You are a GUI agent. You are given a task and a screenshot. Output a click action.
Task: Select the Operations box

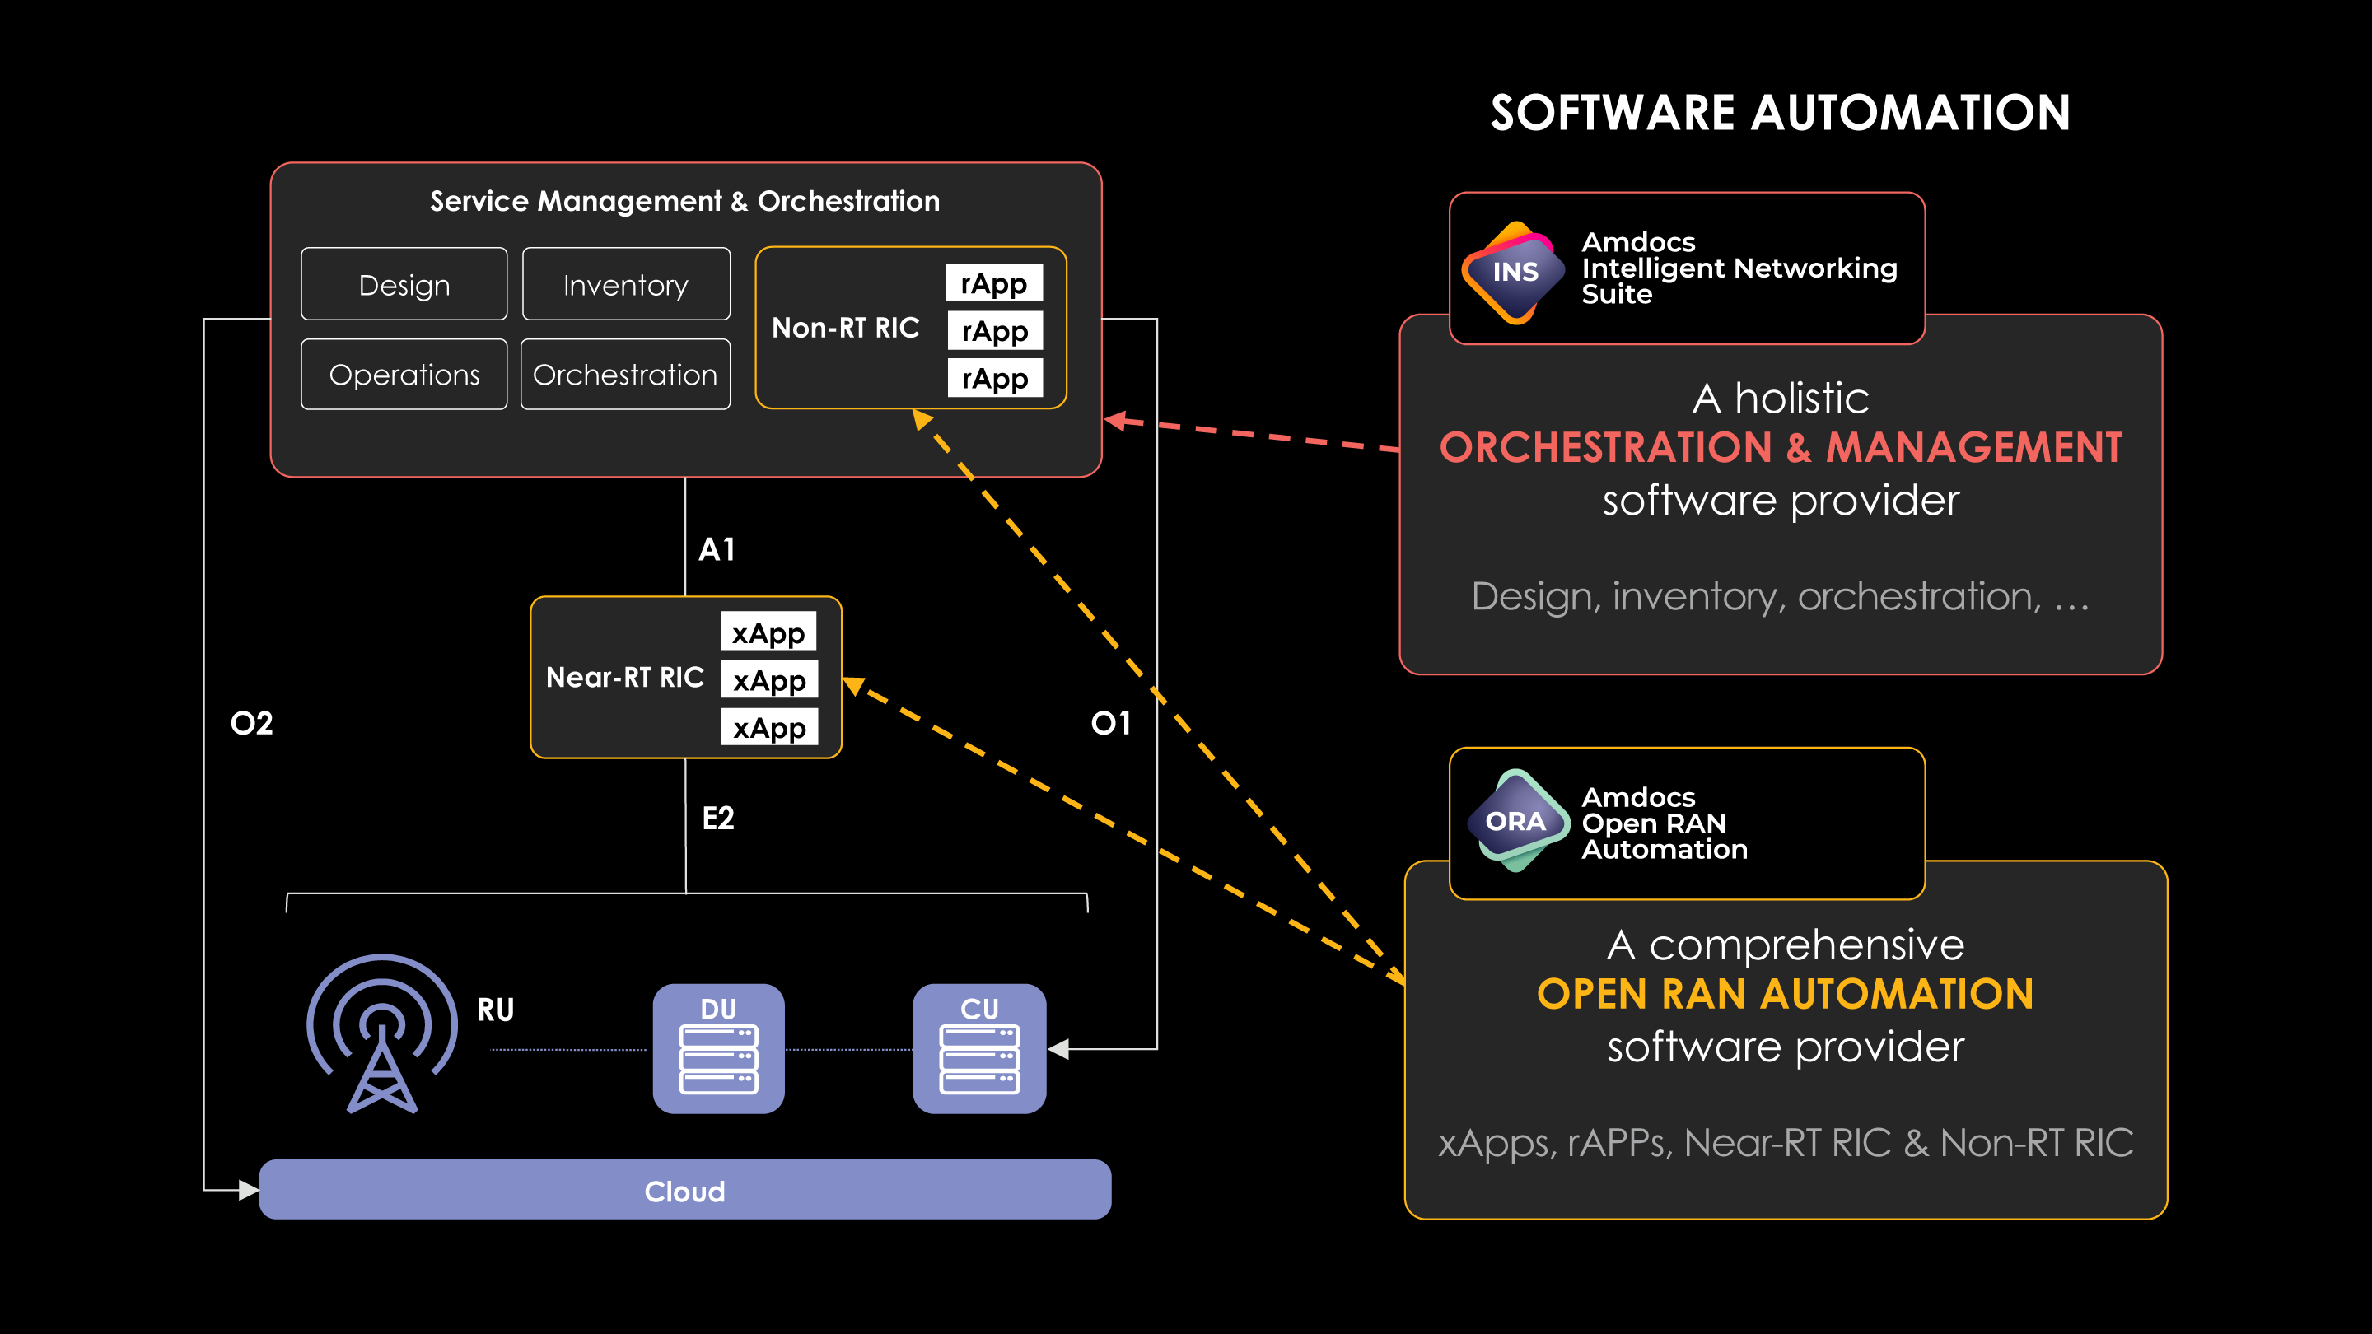[x=404, y=375]
